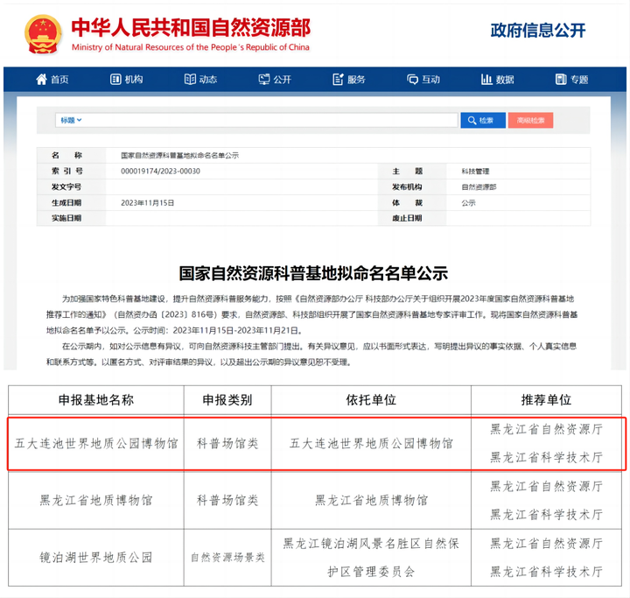Click 科普场馆类 in the 五大连池 row
Viewport: 630px width, 598px height.
[227, 444]
